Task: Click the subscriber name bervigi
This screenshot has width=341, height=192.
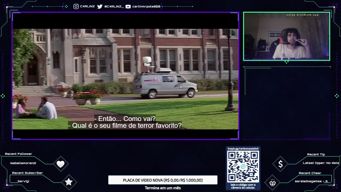Action: coord(23,181)
